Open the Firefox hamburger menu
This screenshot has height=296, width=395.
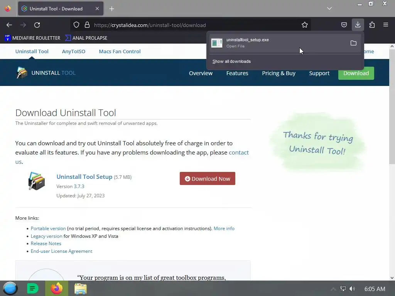click(386, 25)
